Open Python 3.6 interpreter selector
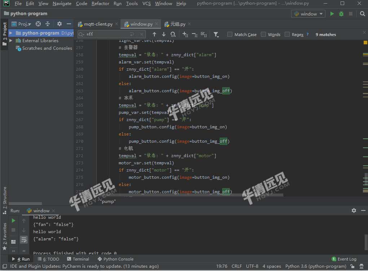The image size is (368, 271). point(316,266)
